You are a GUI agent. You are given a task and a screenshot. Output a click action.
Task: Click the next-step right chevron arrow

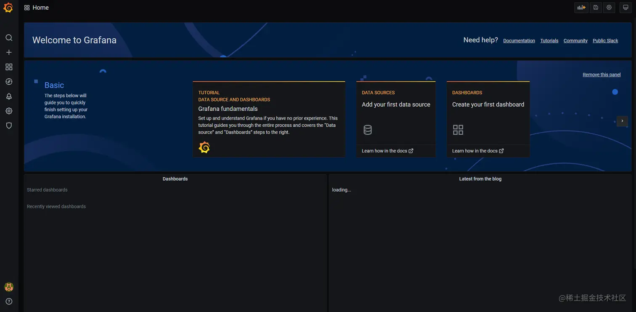[622, 121]
